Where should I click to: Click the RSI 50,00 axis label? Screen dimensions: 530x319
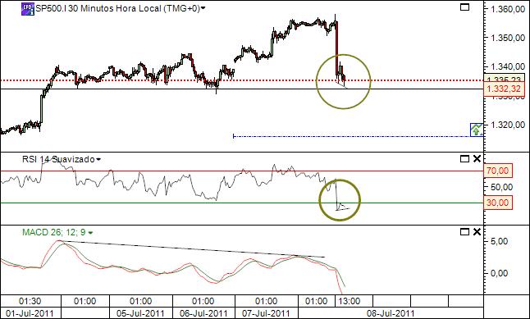[x=500, y=187]
